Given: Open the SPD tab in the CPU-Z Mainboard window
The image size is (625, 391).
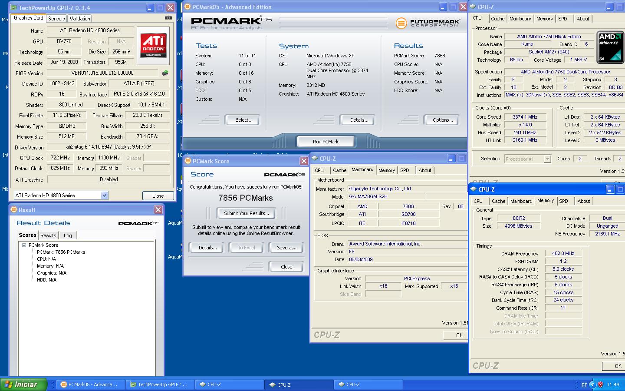Looking at the screenshot, I should (405, 170).
